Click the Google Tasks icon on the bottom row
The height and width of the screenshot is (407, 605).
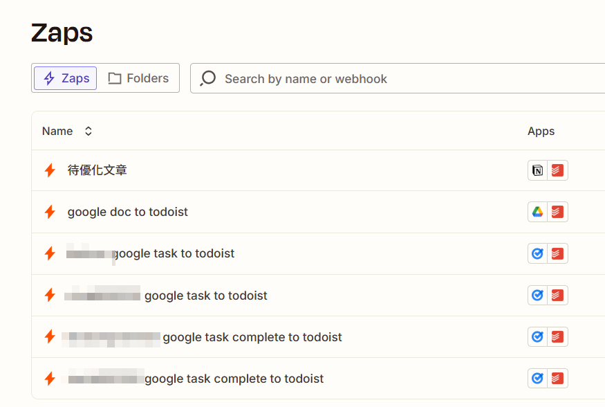pos(537,378)
